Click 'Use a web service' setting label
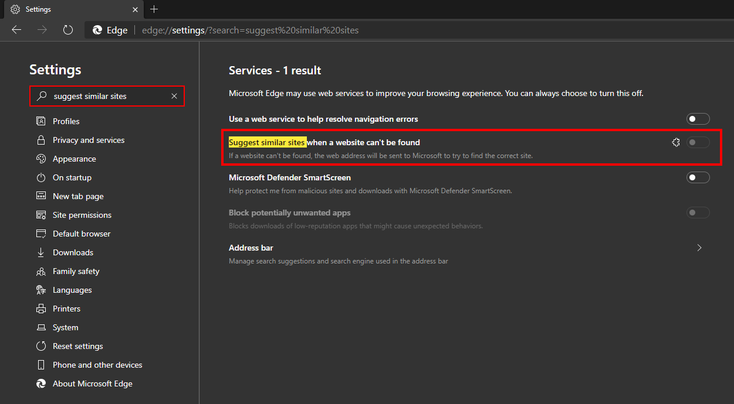Viewport: 734px width, 404px height. coord(323,119)
